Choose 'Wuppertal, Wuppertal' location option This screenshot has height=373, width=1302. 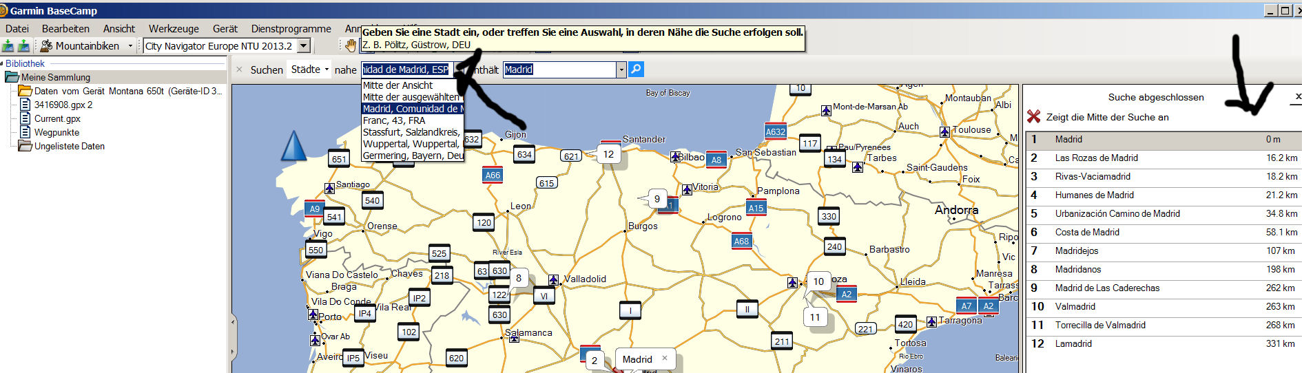413,144
